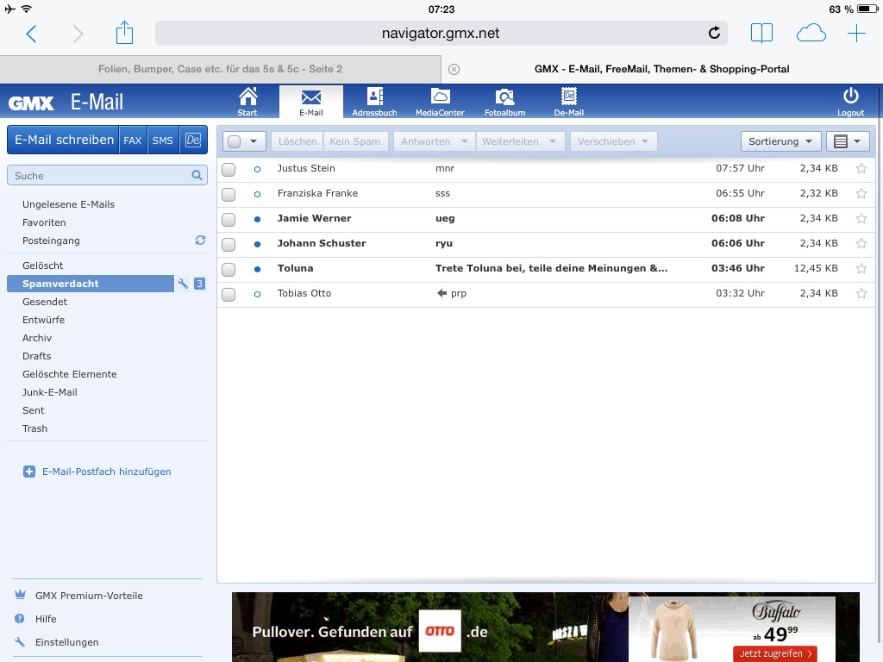Screen dimensions: 883x662
Task: Tick the checkbox for Franziska Franke email
Action: tap(229, 194)
